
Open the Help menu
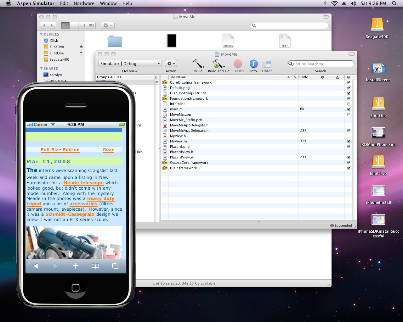[x=127, y=3]
